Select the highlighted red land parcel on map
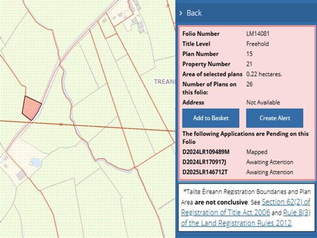Image resolution: width=317 pixels, height=238 pixels. [x=30, y=108]
